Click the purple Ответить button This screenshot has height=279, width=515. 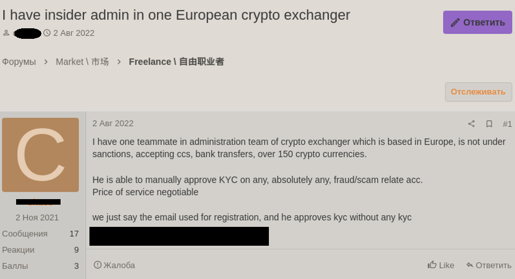pos(478,22)
